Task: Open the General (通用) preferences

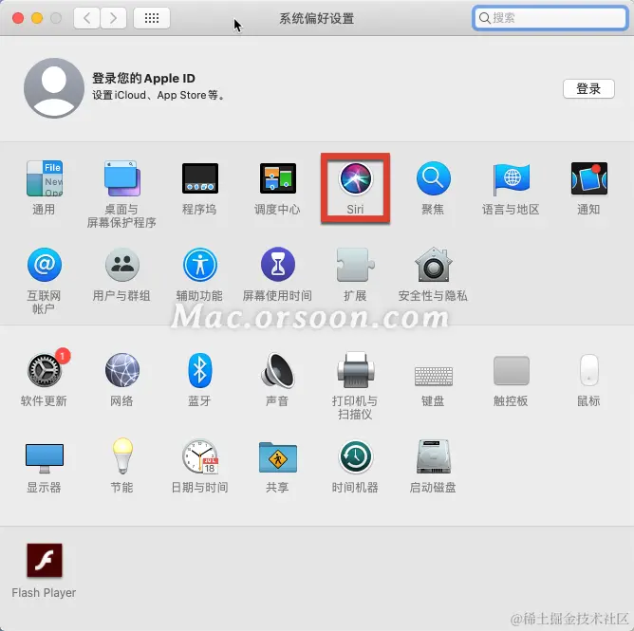Action: 44,178
